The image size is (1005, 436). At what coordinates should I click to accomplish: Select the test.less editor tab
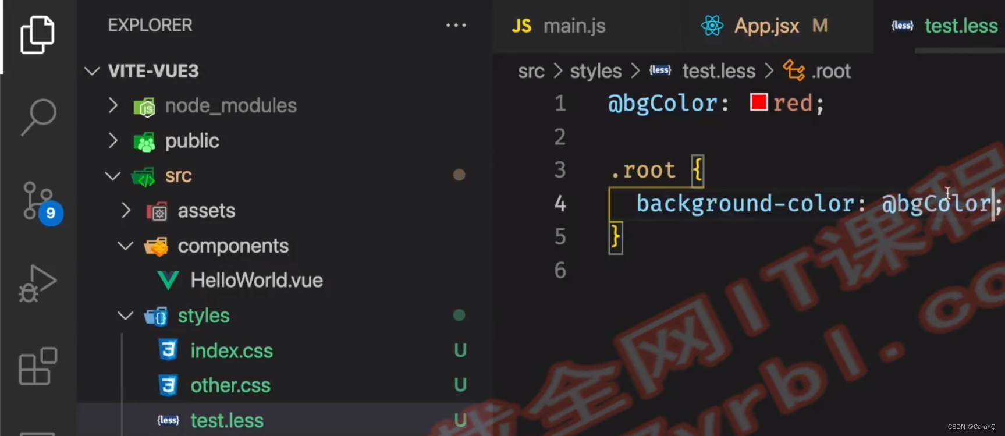point(940,26)
